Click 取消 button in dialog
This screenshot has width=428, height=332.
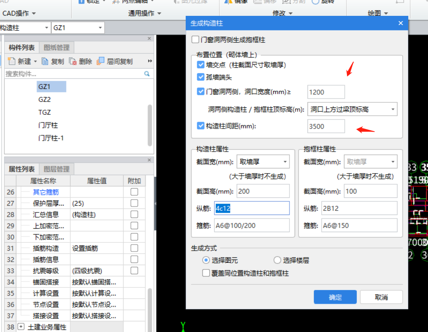(381, 297)
